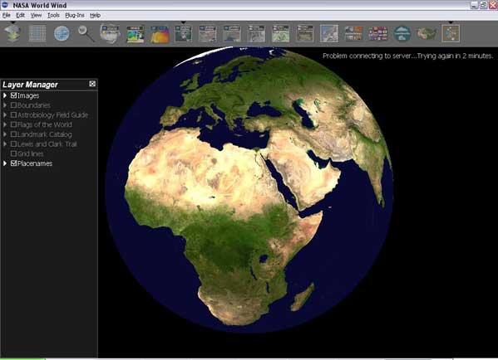Open the View menu
This screenshot has width=498, height=360.
(36, 15)
